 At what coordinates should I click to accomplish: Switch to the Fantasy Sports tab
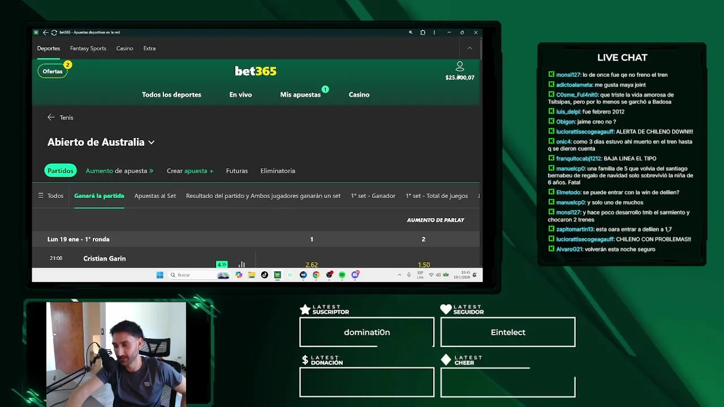point(88,48)
